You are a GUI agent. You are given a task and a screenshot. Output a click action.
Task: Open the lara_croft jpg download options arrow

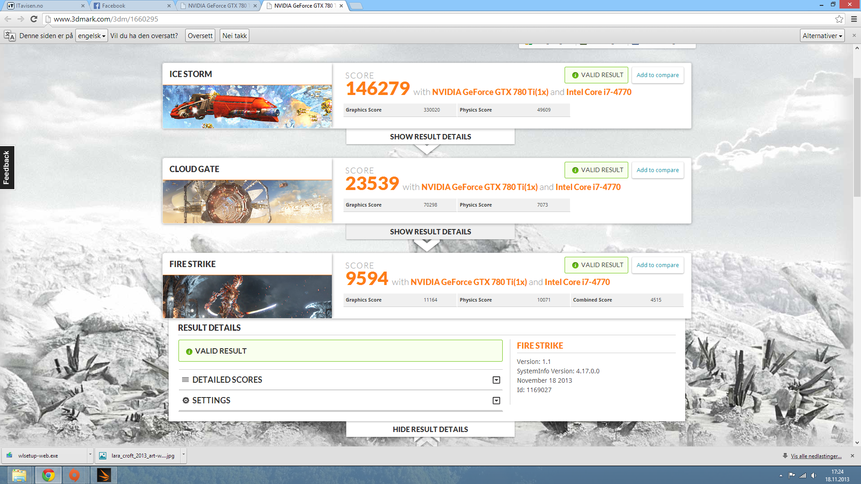tap(183, 455)
